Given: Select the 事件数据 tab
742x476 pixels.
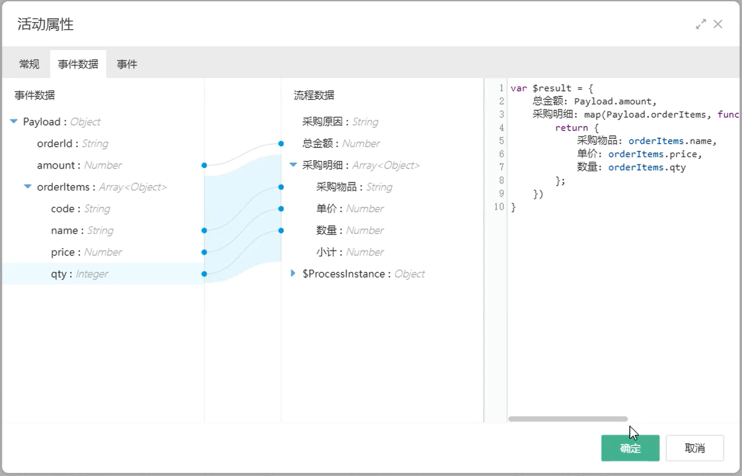Looking at the screenshot, I should point(78,64).
